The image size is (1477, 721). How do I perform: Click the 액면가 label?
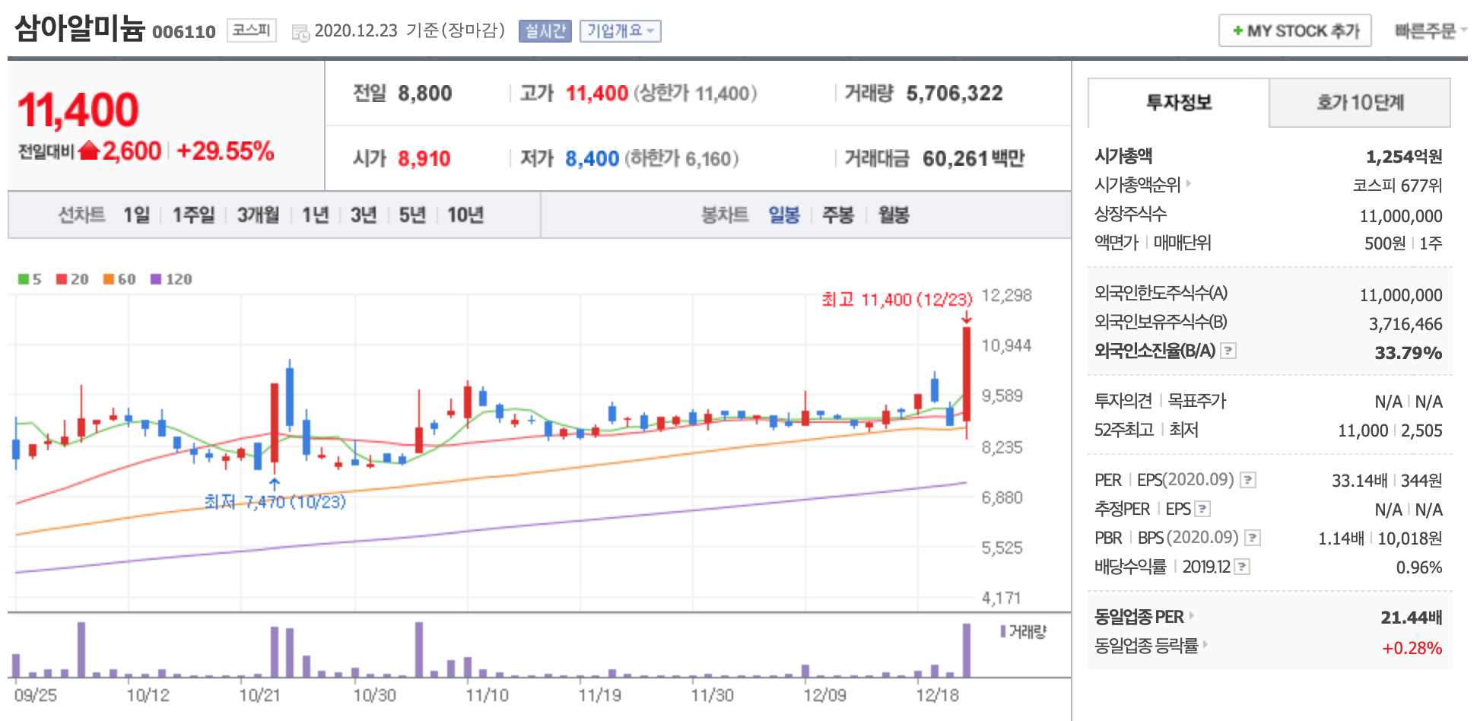[x=1116, y=243]
